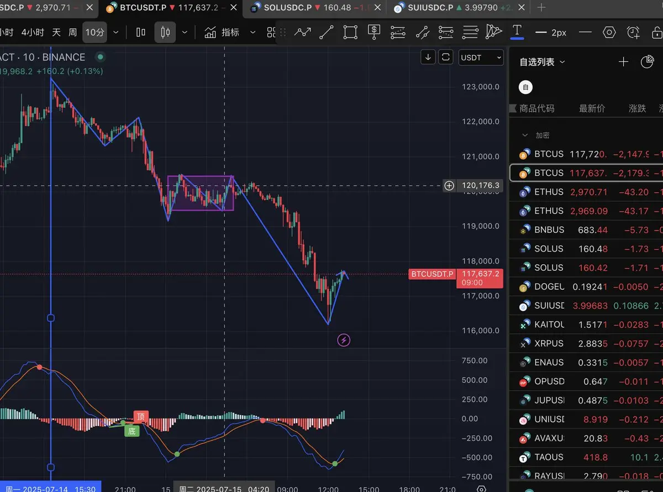Screen dimensions: 663x492
Task: Select the rectangle drawing tool
Action: [x=350, y=32]
